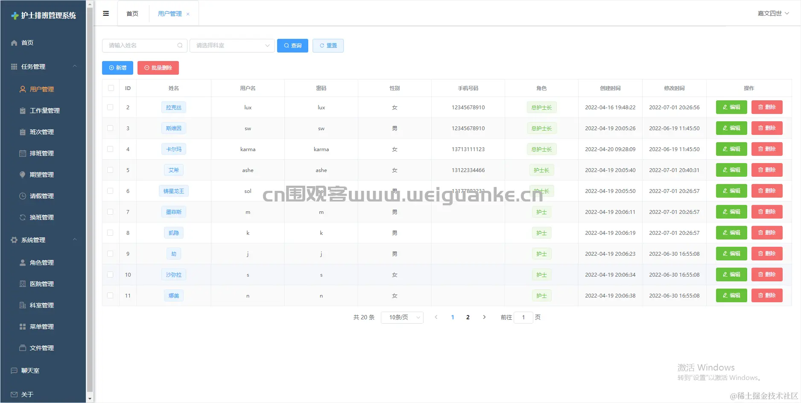The width and height of the screenshot is (801, 403).
Task: Click the 劫 name tag
Action: (174, 254)
